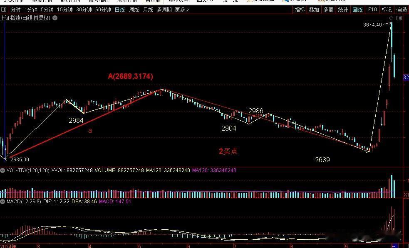The width and height of the screenshot is (409, 248).
Task: Switch to the 分时 intraday view
Action: (x=15, y=10)
